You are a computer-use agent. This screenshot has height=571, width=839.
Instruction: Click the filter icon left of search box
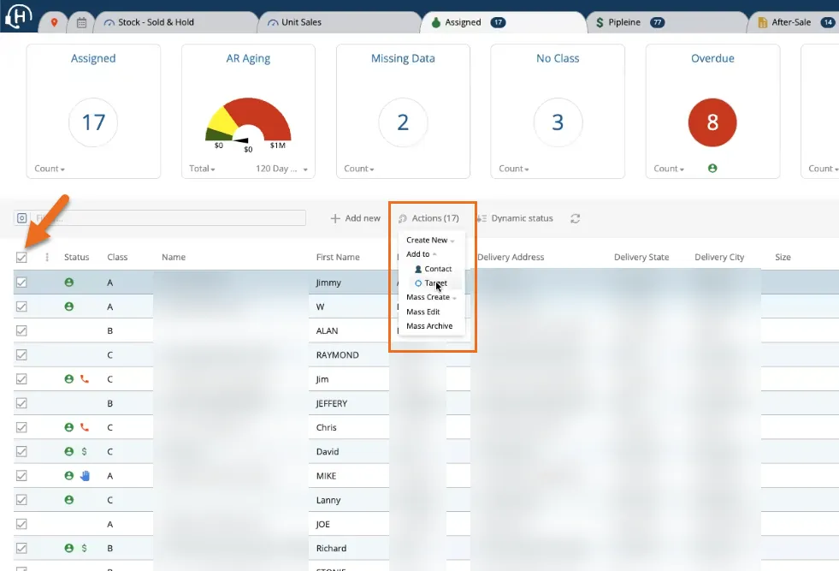(22, 218)
